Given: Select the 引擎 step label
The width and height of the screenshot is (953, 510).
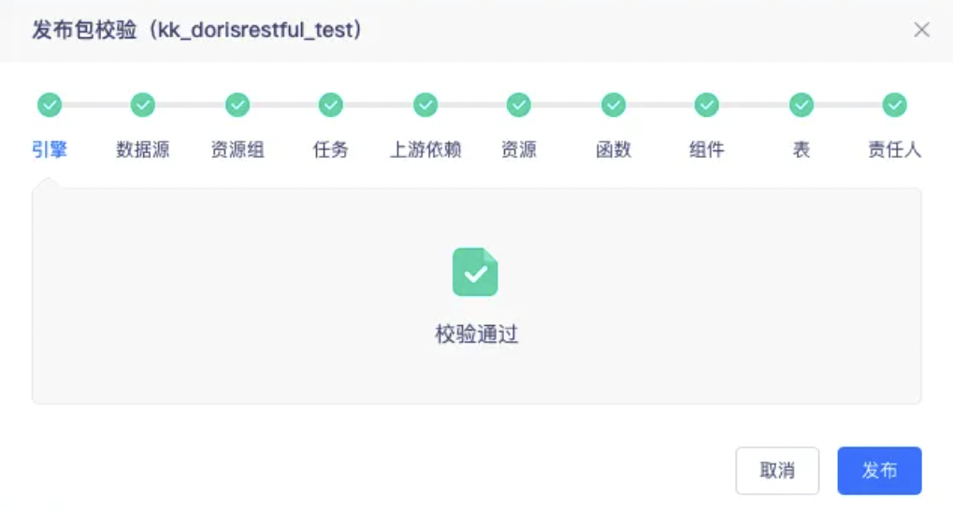Looking at the screenshot, I should click(50, 149).
